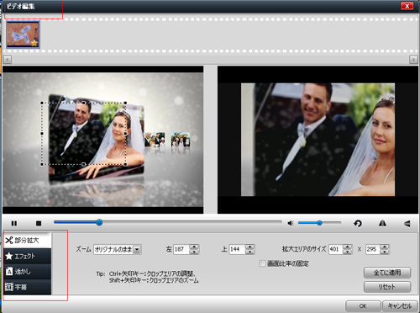Viewport: 420px width, 313px height.
Task: Flip video vertically with the rightmost icon
Action: (407, 223)
